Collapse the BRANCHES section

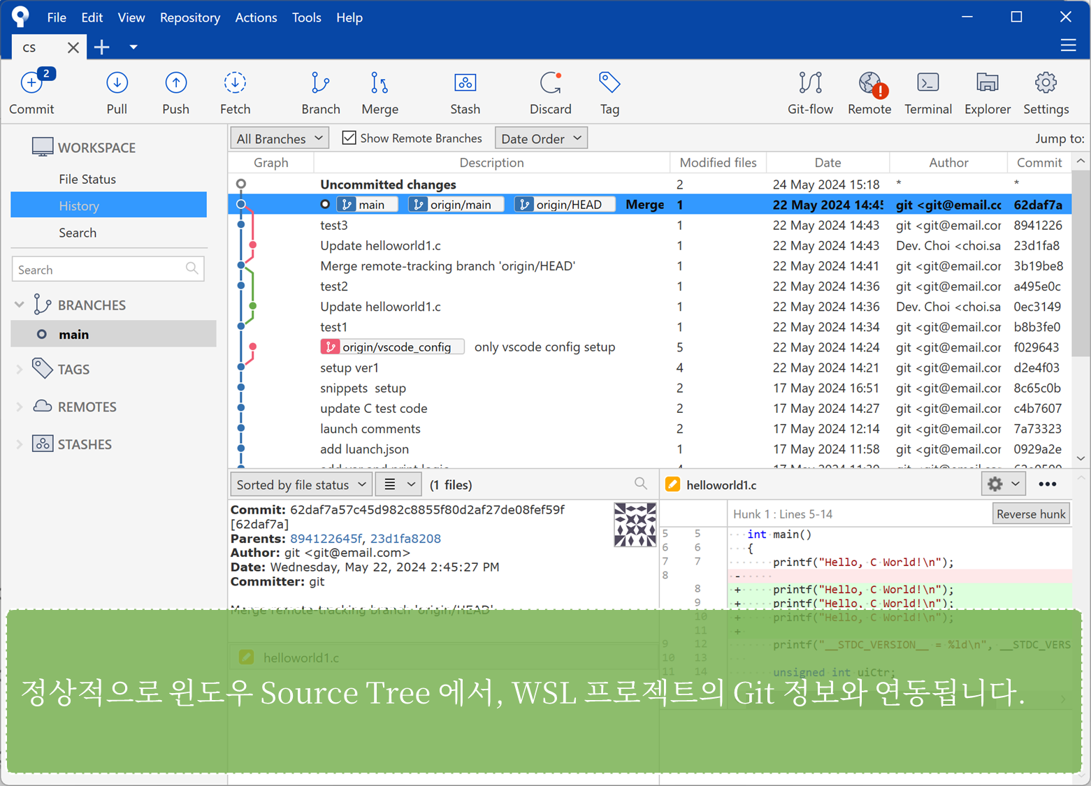(x=20, y=305)
